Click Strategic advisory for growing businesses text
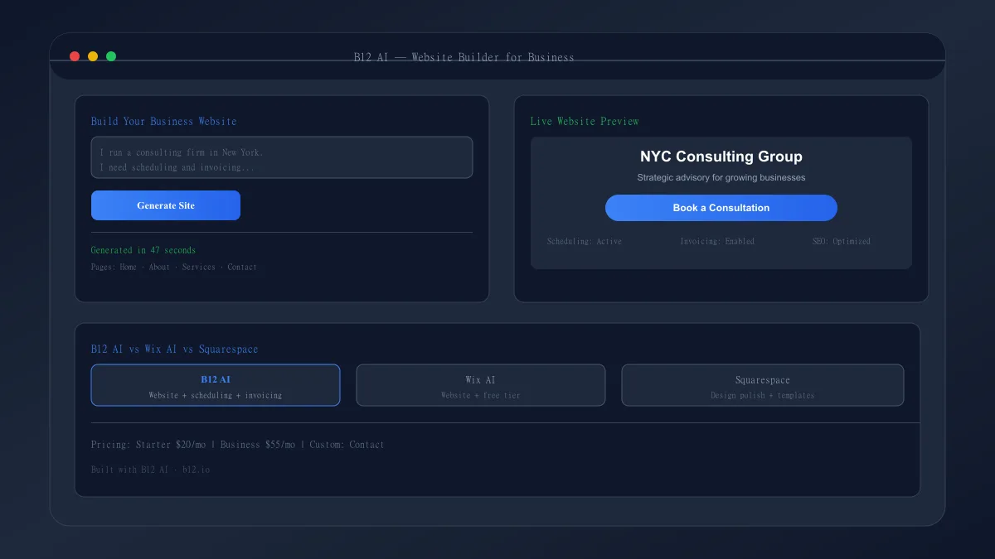Screen dimensions: 995x559 (721, 177)
